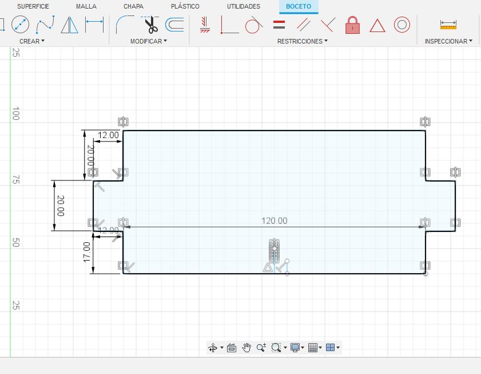This screenshot has width=481, height=374.
Task: Switch to the PLÁSTICO tab
Action: pos(185,6)
